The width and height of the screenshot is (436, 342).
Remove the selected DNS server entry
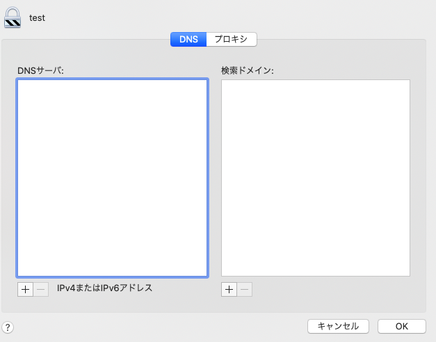[x=41, y=289]
